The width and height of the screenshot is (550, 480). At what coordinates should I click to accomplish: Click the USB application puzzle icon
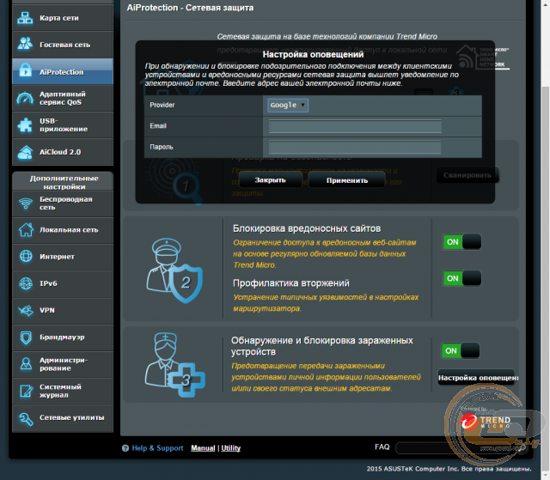pos(25,125)
